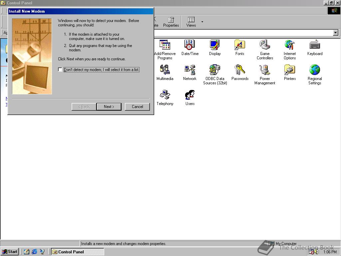The width and height of the screenshot is (341, 256).
Task: Click Next in Install New Modem wizard
Action: (109, 107)
